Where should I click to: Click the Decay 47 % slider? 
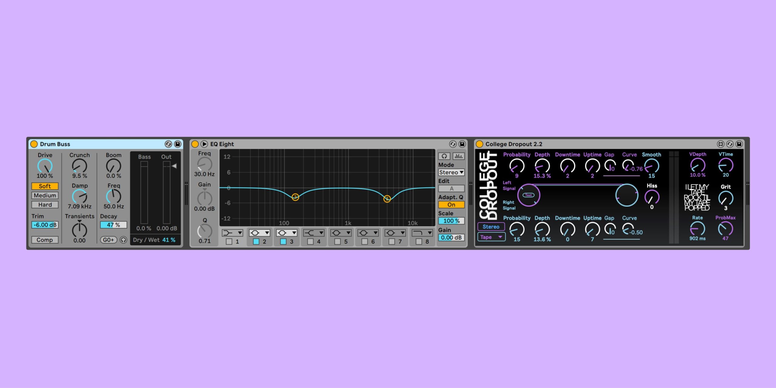[113, 225]
